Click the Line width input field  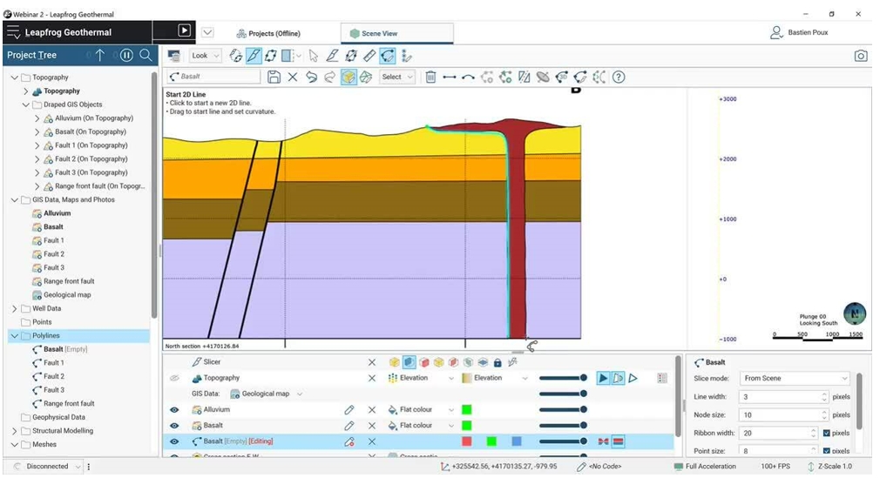[x=784, y=397]
